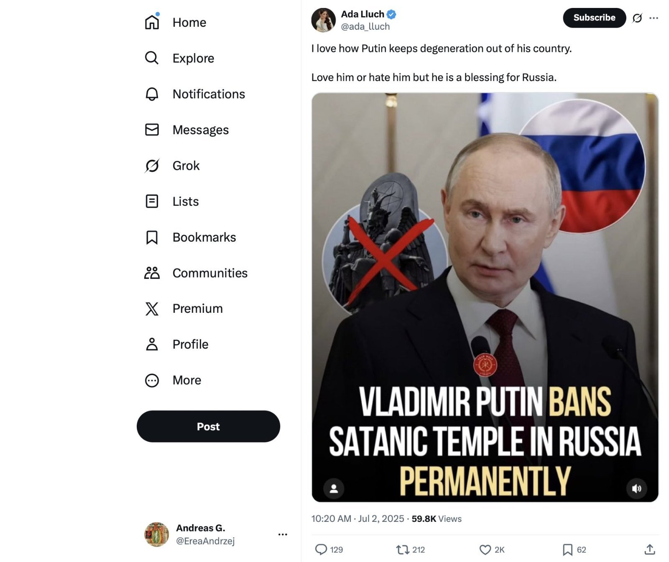This screenshot has height=562, width=669.
Task: Open the Explore search page
Action: click(x=193, y=58)
